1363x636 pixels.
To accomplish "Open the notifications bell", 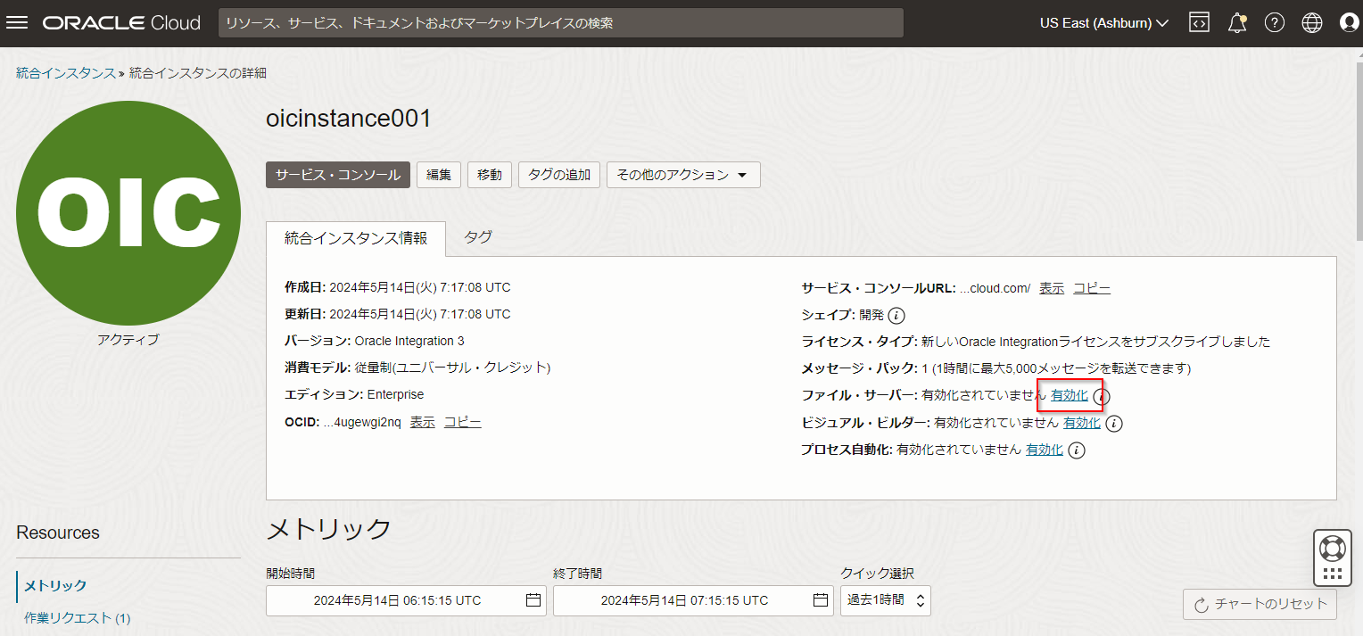I will (1236, 23).
